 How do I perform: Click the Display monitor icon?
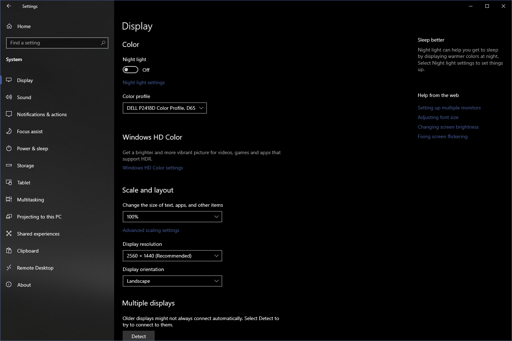[x=9, y=80]
